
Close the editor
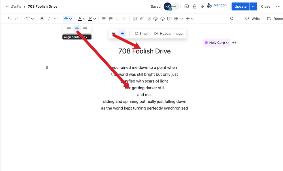[266, 7]
